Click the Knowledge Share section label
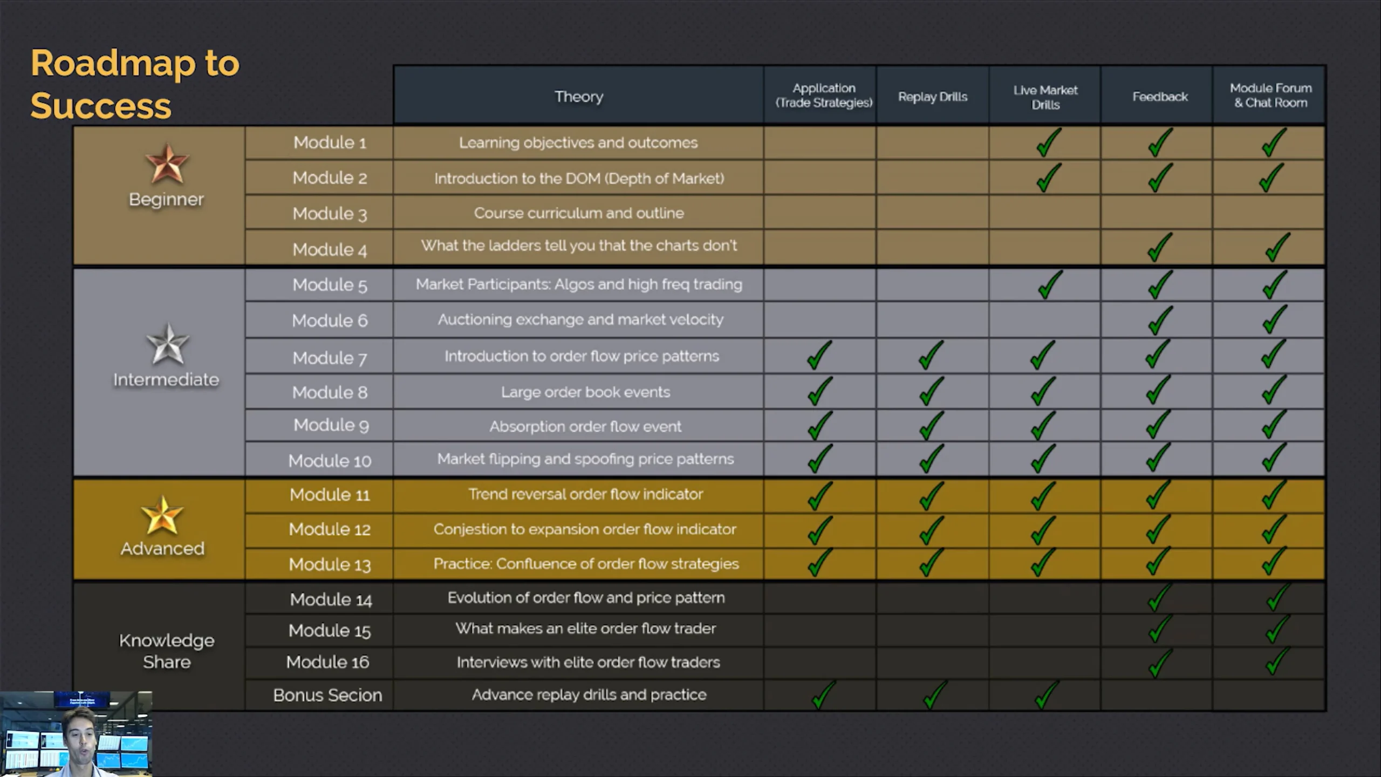The image size is (1381, 777). pos(167,651)
